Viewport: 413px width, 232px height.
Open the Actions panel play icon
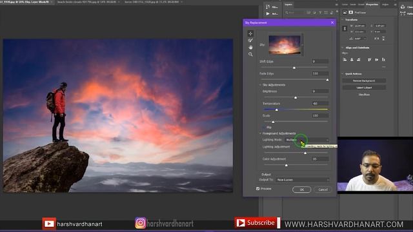(x=268, y=14)
